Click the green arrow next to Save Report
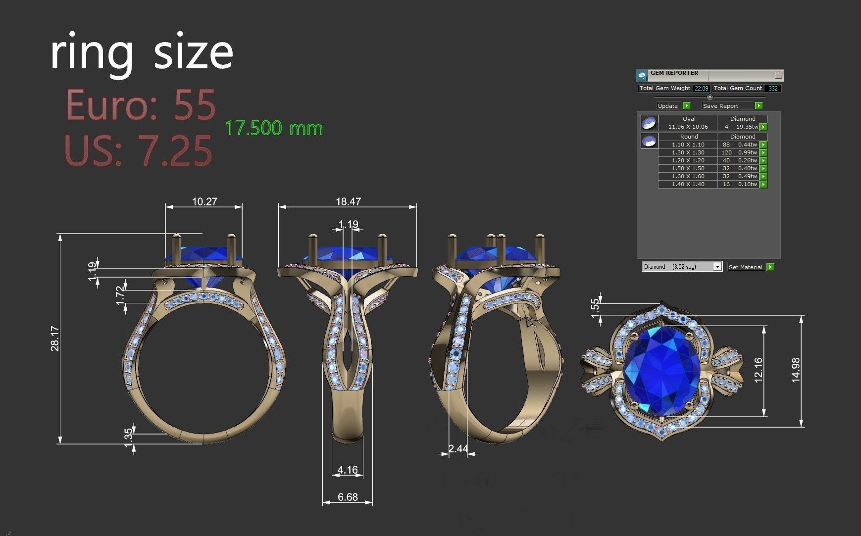The height and width of the screenshot is (536, 861). (759, 106)
